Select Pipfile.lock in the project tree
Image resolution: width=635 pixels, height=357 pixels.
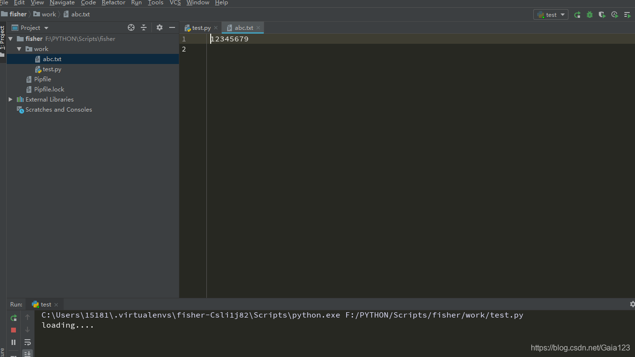tap(49, 89)
